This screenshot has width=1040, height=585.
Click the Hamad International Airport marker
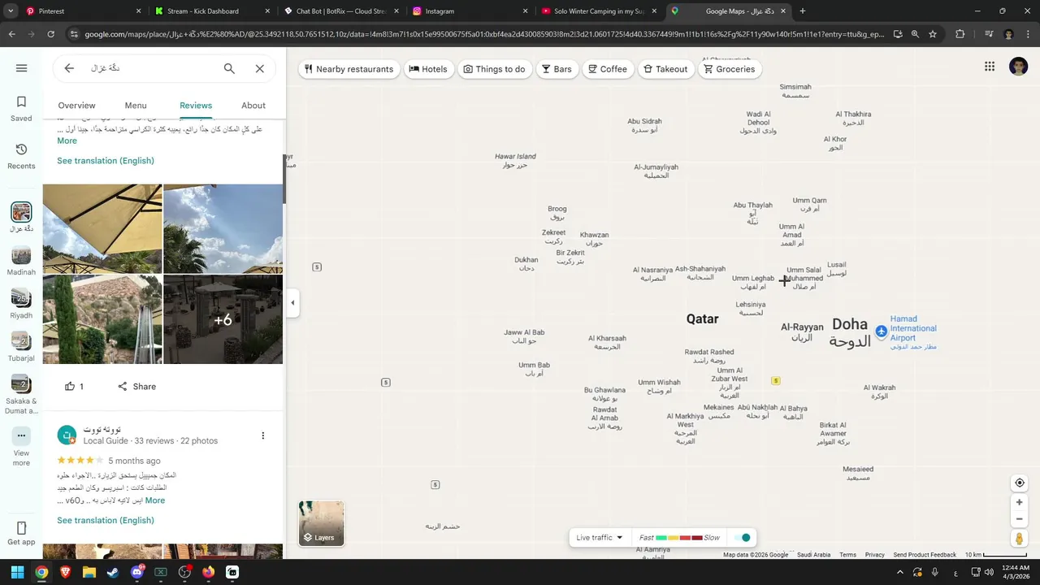(882, 331)
